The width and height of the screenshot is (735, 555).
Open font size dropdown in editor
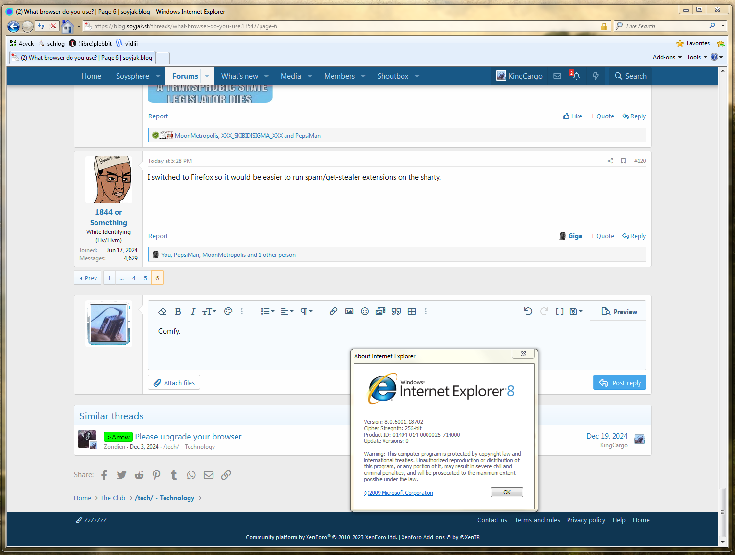(x=209, y=311)
